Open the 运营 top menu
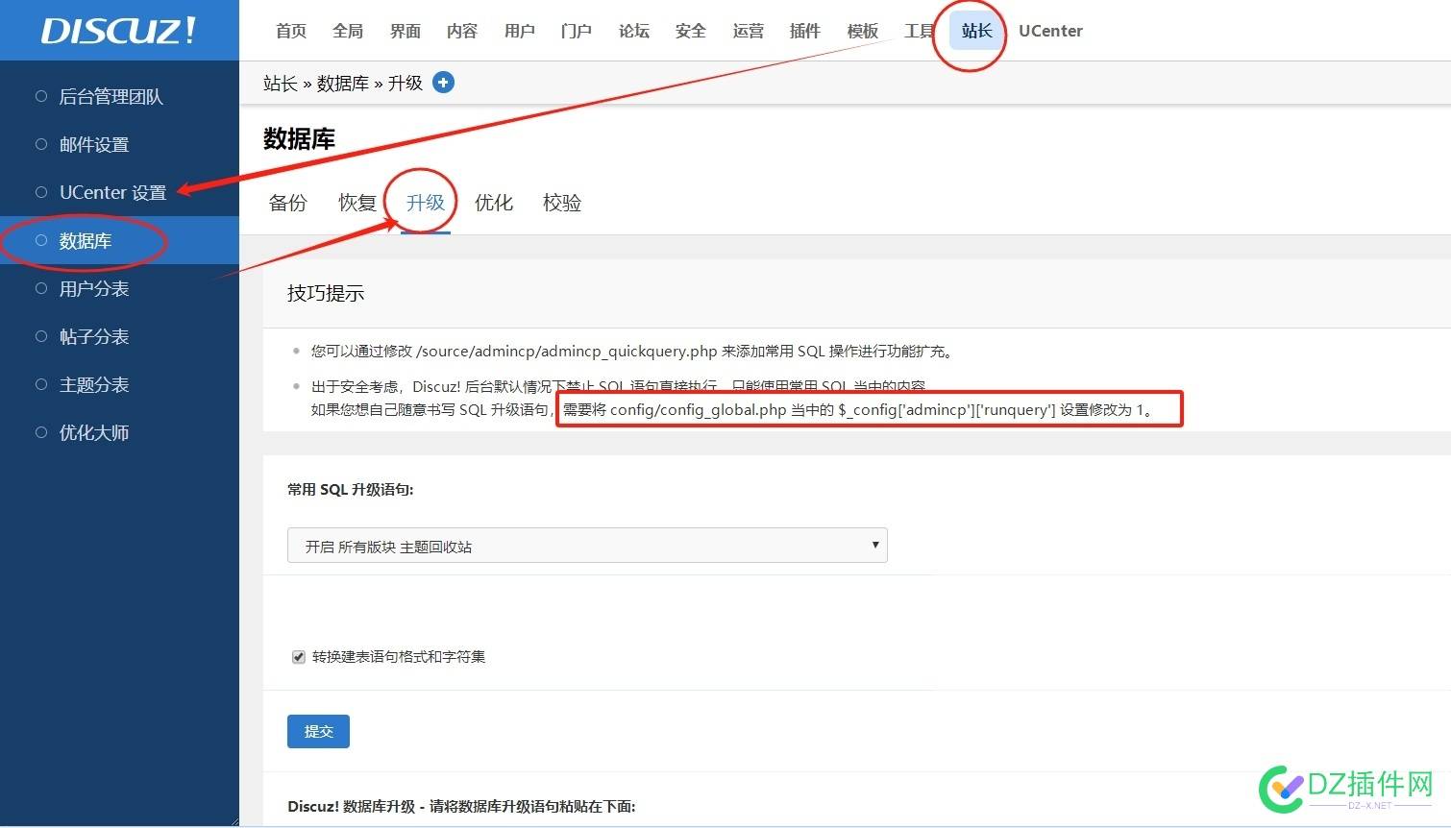This screenshot has height=828, width=1451. pos(749,31)
